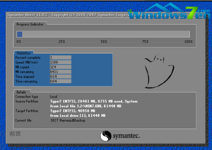This screenshot has width=212, height=150.
Task: Select the Progress Indicator tab label
Action: (30, 24)
